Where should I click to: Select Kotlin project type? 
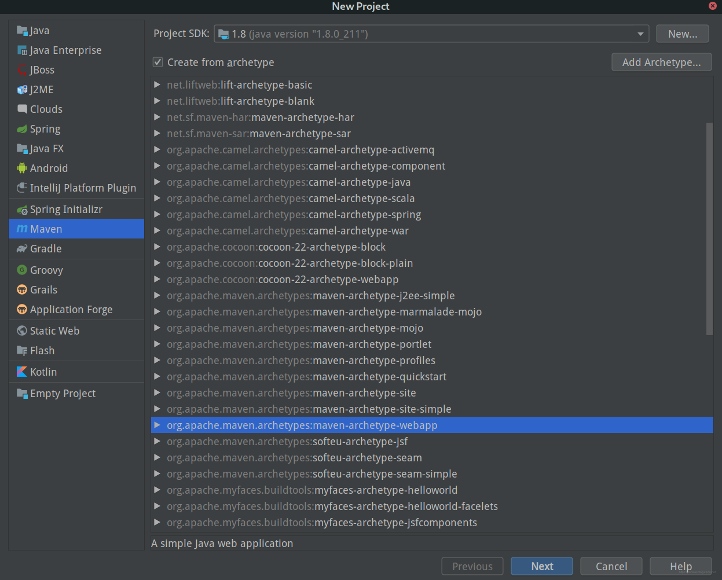coord(76,372)
